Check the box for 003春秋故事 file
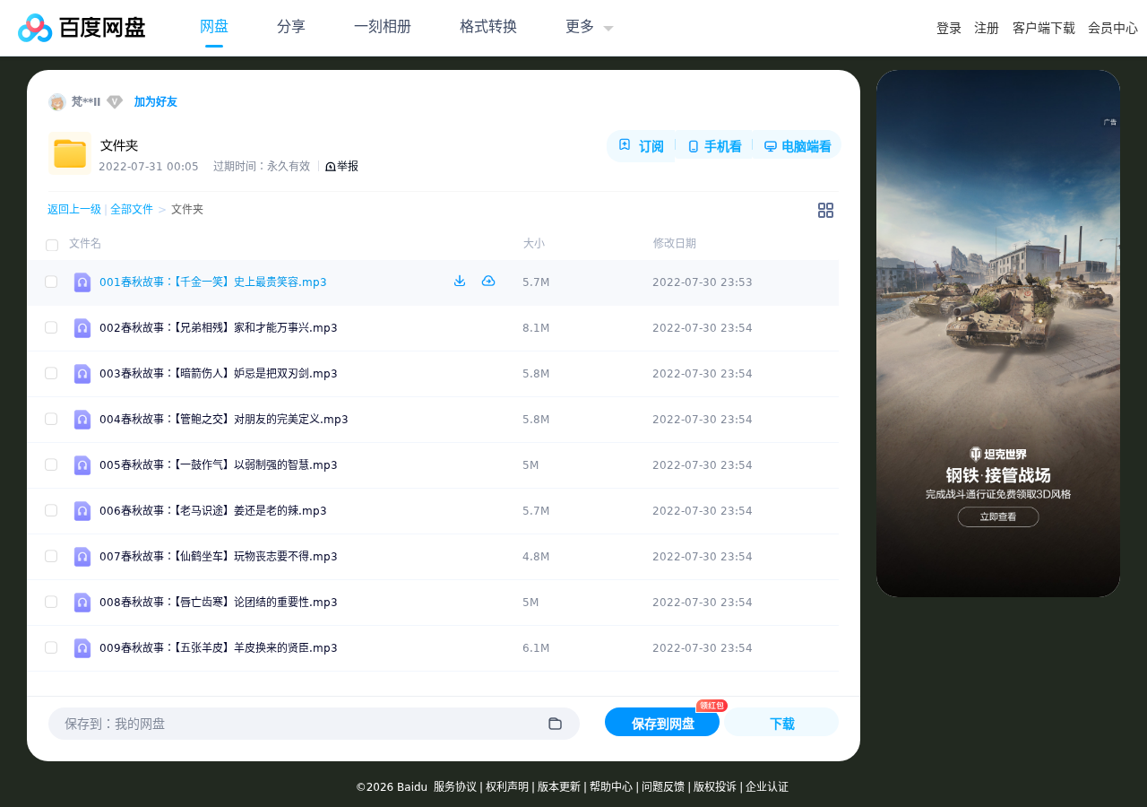The image size is (1147, 807). [51, 373]
